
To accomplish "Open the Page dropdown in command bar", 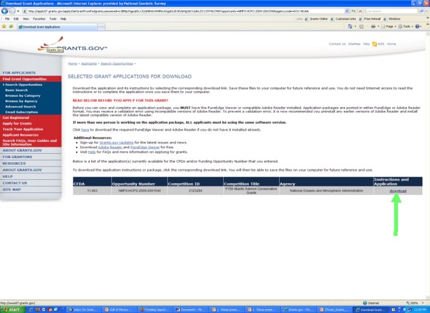I will pyautogui.click(x=389, y=27).
